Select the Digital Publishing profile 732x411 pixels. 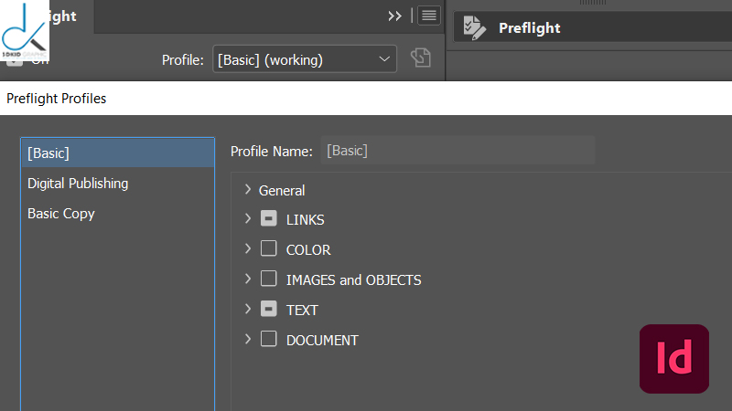click(x=78, y=184)
